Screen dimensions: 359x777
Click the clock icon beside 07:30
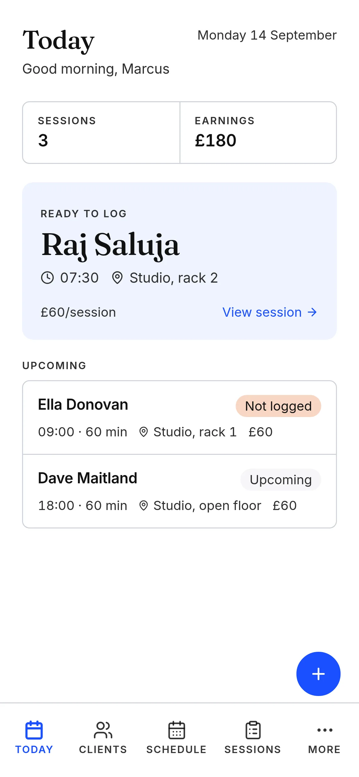[x=47, y=278]
